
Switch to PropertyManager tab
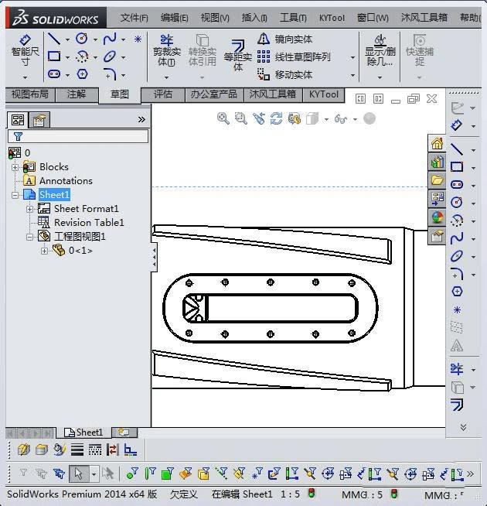point(39,120)
